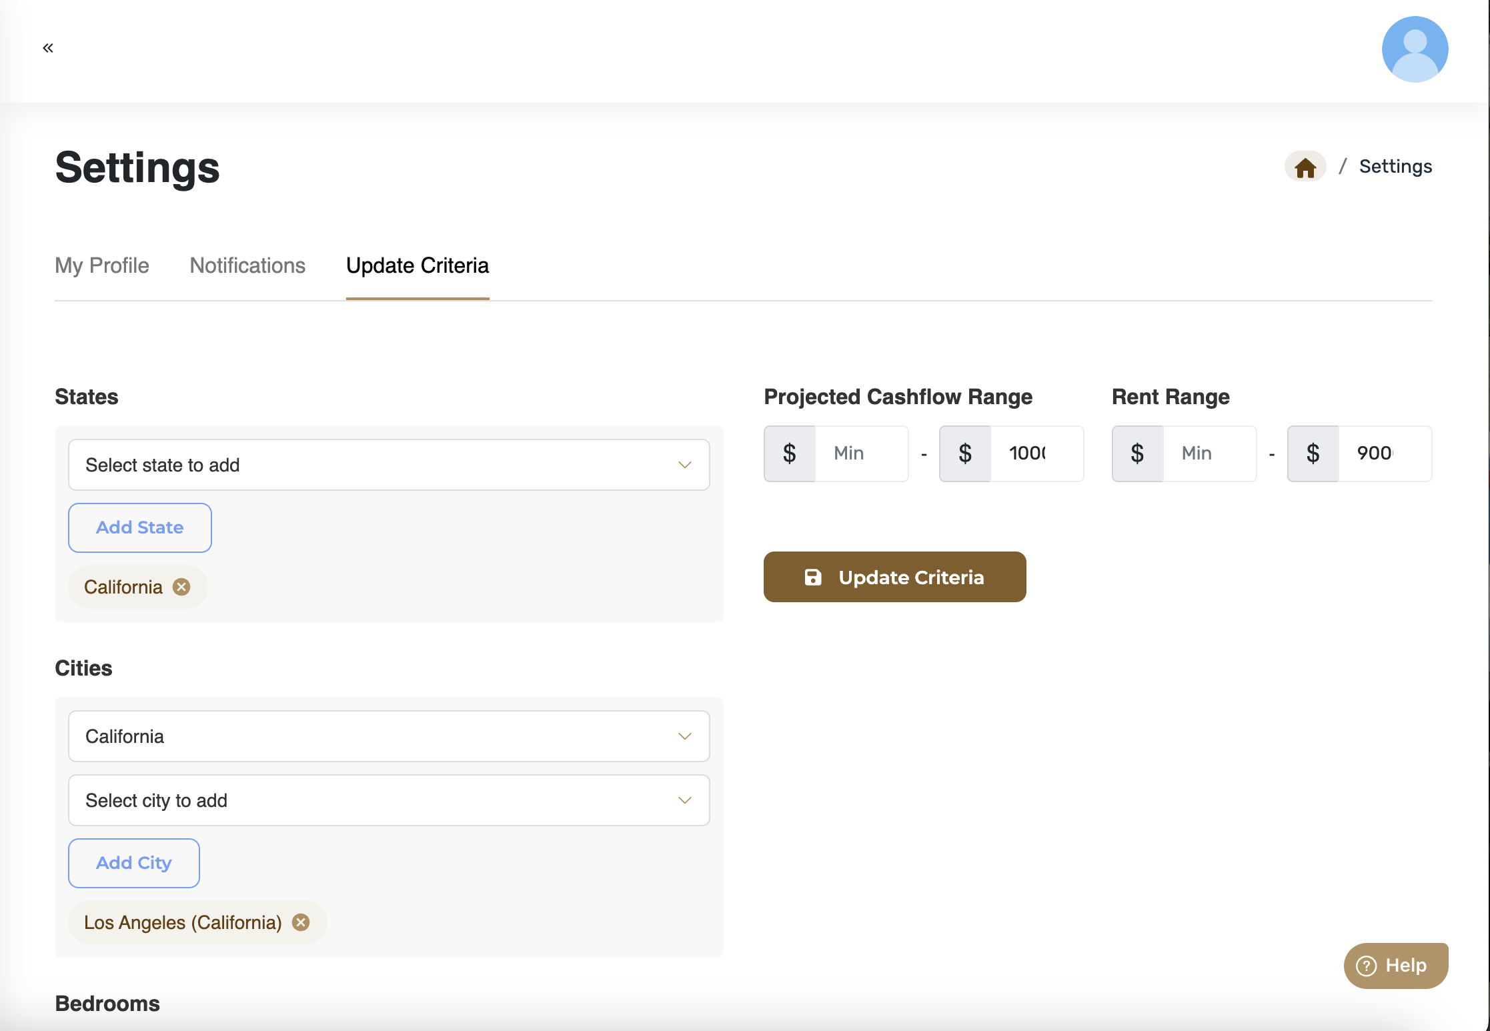Expand Select state to add dropdown
Screen dimensions: 1490x1031
(x=389, y=465)
